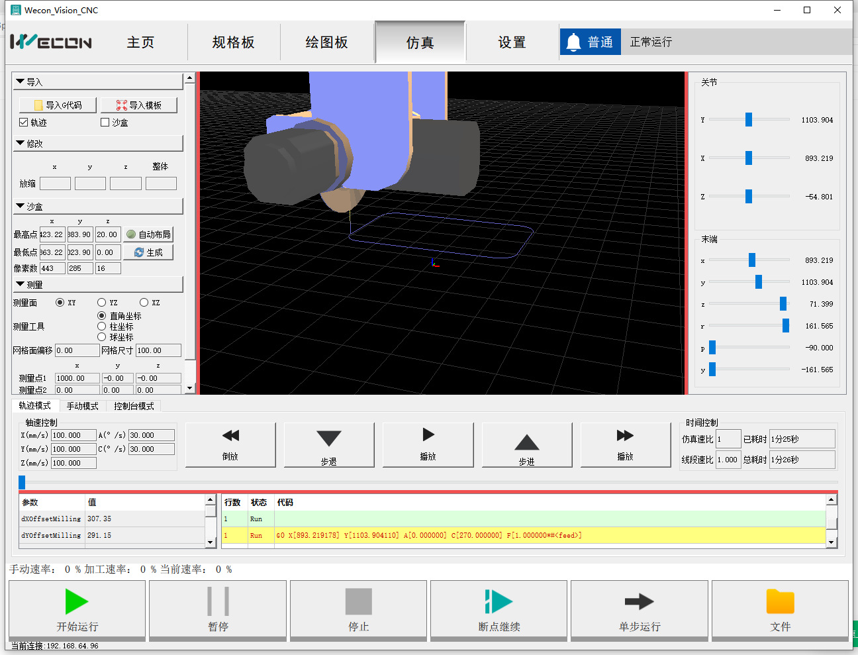858x655 pixels.
Task: Click the 单步运行 single step arrow
Action: pyautogui.click(x=639, y=602)
